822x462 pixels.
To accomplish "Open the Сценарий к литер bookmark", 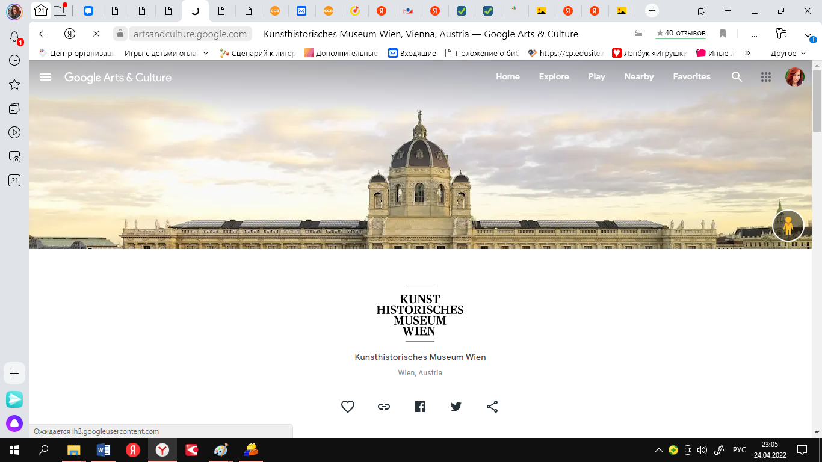I will 258,53.
